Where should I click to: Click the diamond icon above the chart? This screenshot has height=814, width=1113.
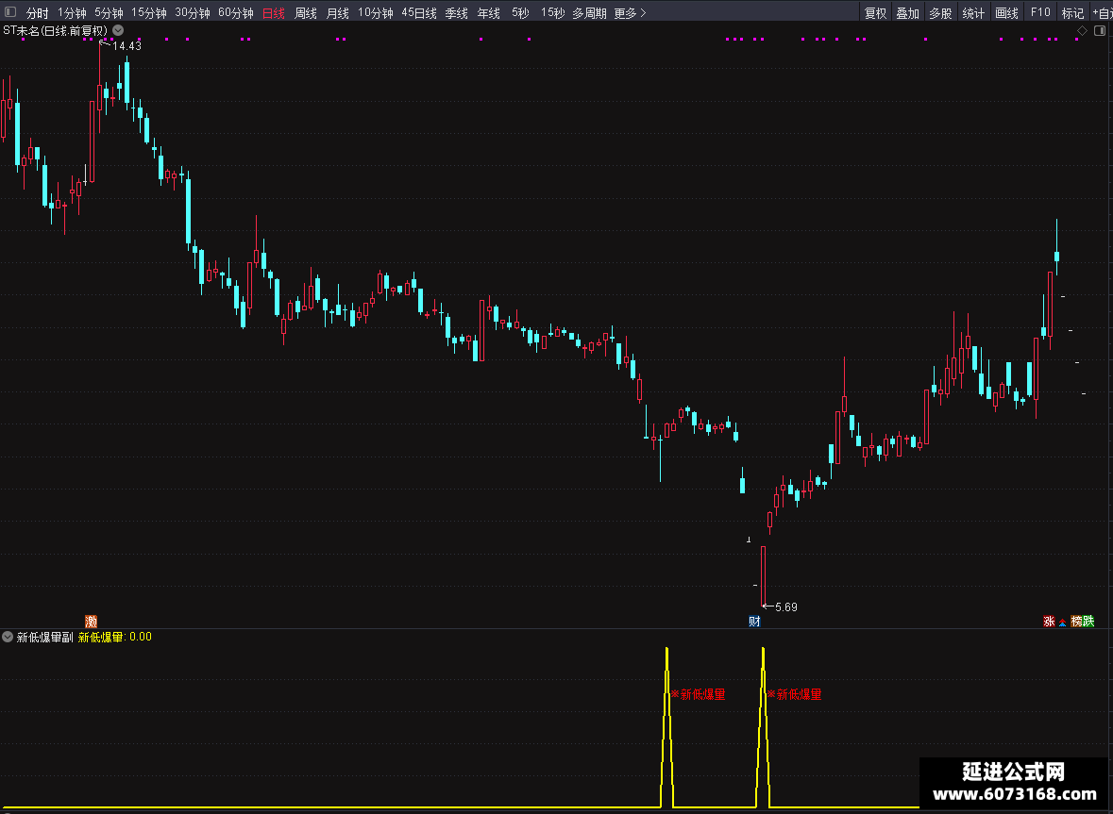(x=1082, y=30)
